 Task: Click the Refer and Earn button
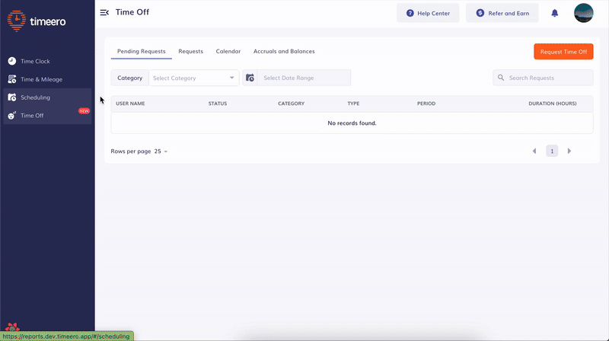pyautogui.click(x=502, y=13)
